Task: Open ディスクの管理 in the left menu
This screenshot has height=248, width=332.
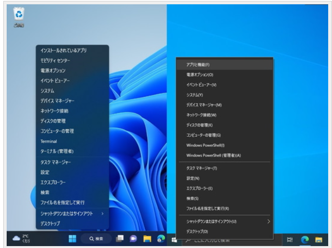Action: tap(72, 121)
